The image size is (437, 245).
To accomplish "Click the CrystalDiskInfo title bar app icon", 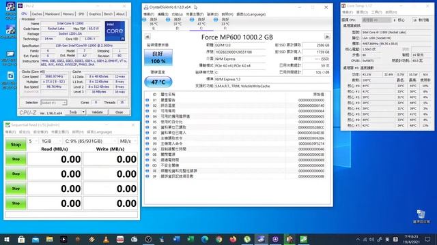I will (x=146, y=7).
